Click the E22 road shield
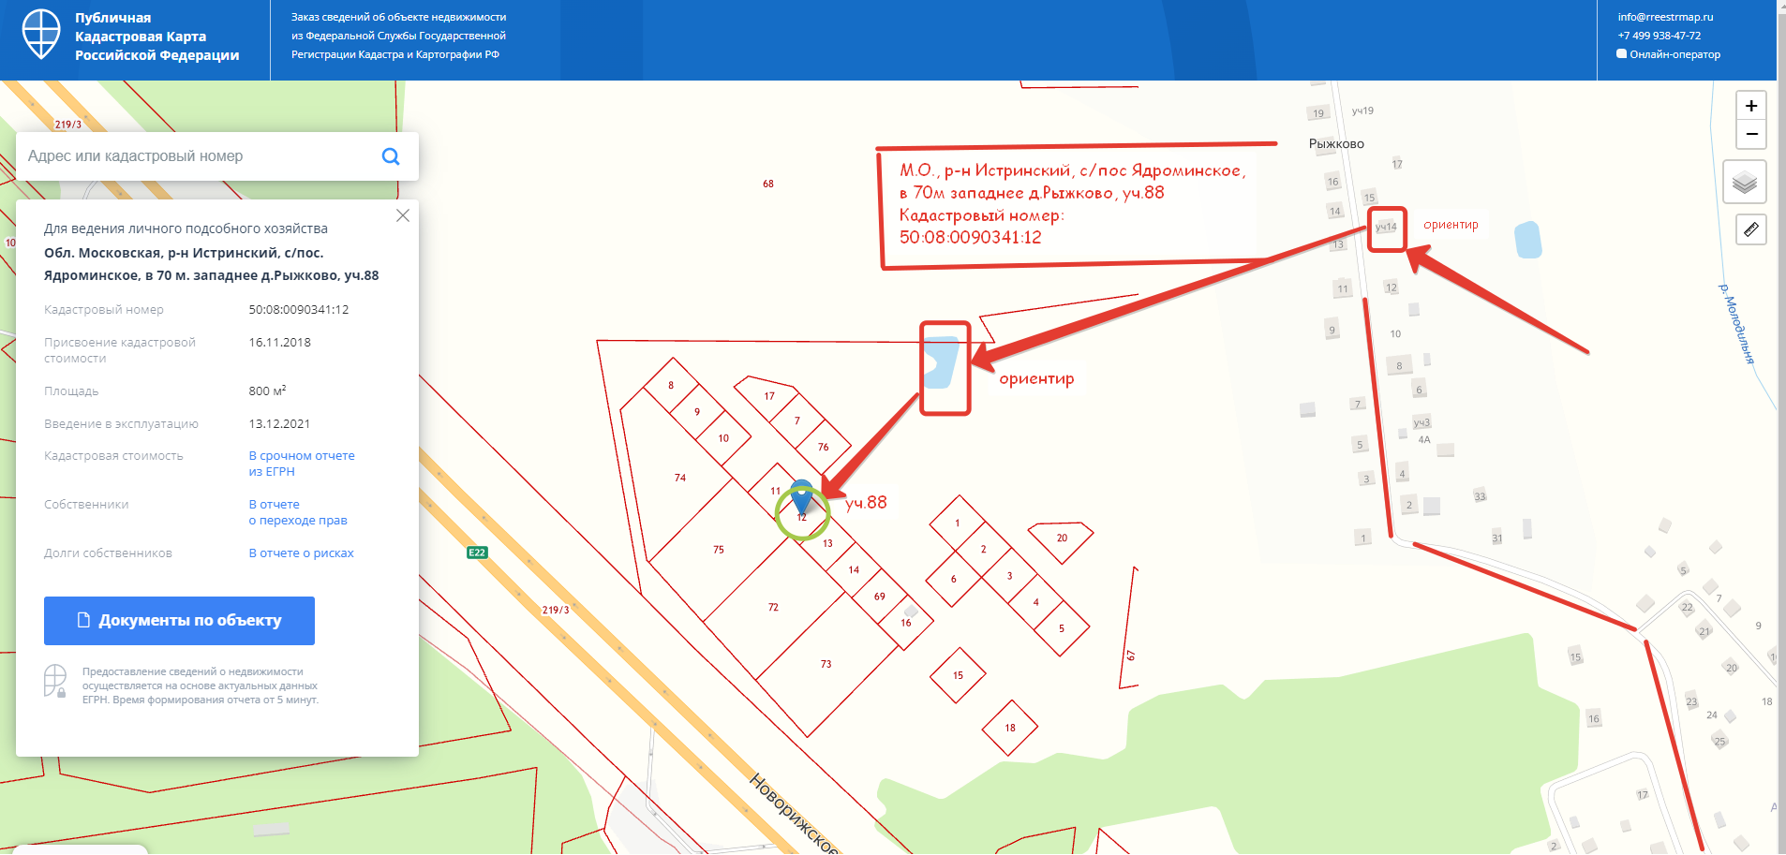Viewport: 1786px width, 855px height. coord(477,553)
